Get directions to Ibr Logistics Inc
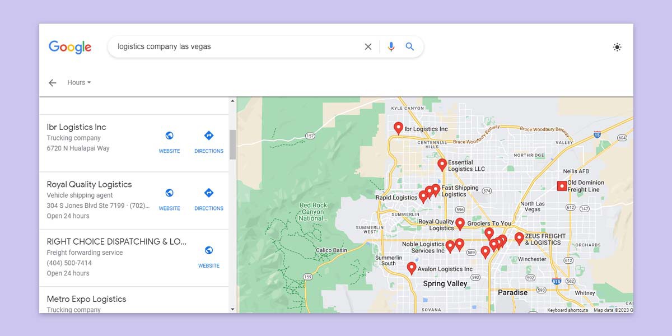Viewport: 672px width, 336px height. (209, 142)
